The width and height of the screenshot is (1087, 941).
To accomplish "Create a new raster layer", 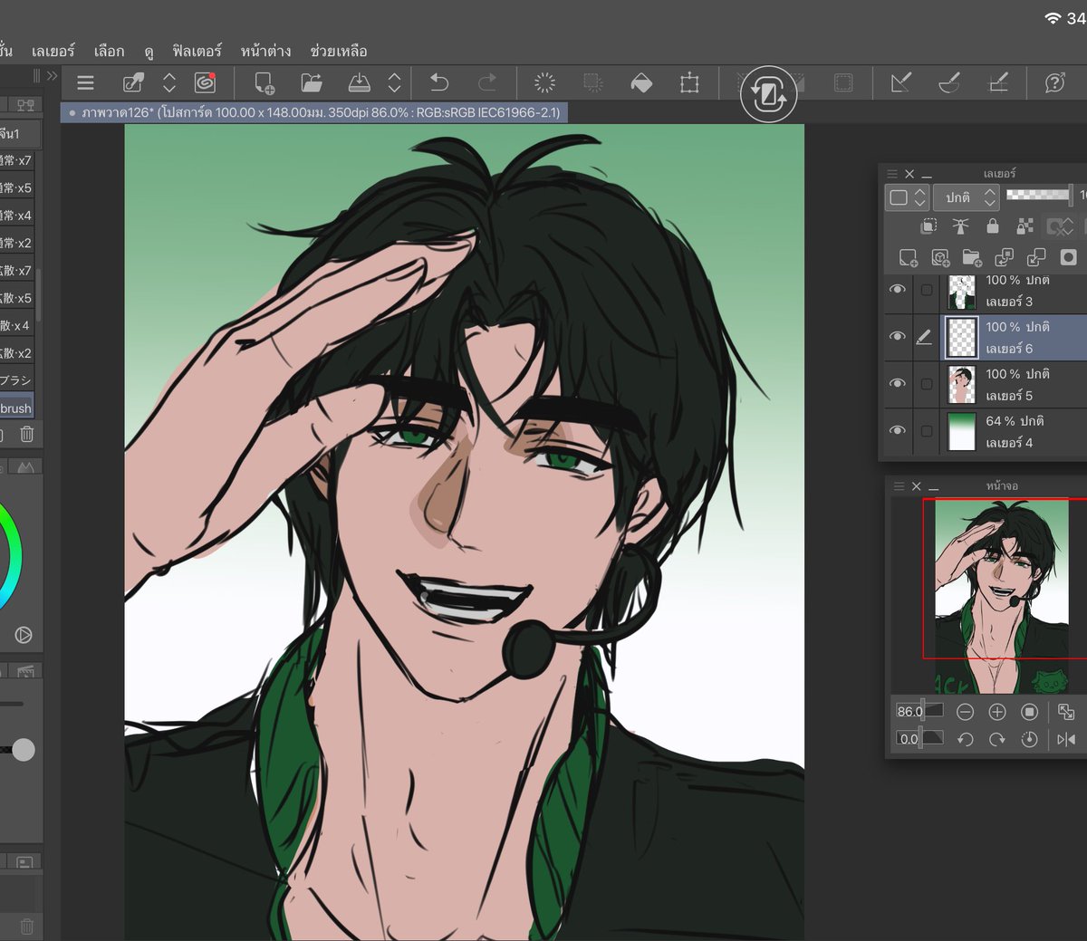I will click(908, 258).
